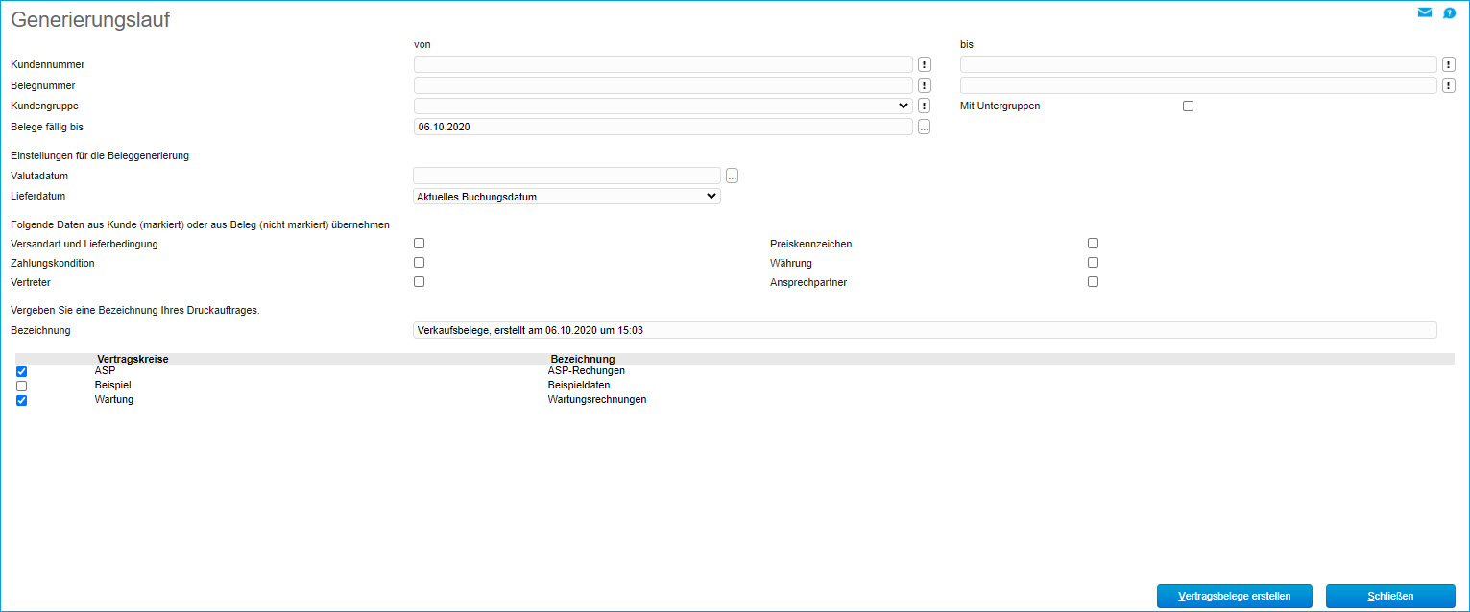Click lookup icon beside Belegnummer bis field
This screenshot has width=1470, height=612.
[x=1449, y=85]
